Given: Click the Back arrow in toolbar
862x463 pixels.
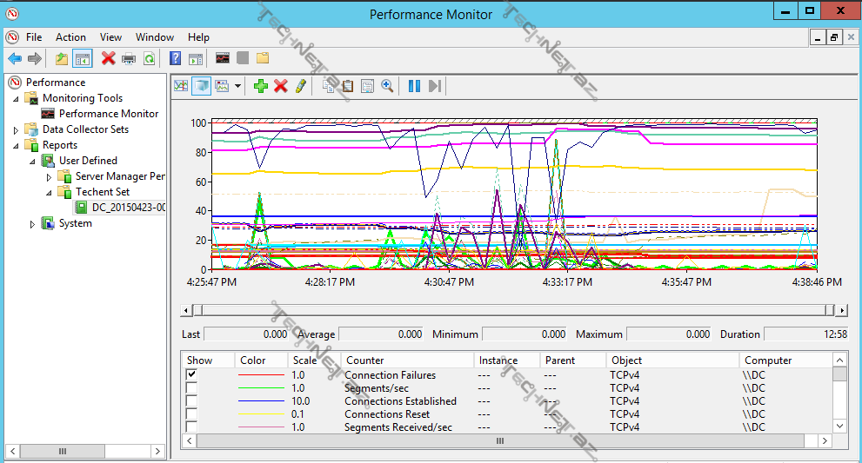Looking at the screenshot, I should coord(15,58).
